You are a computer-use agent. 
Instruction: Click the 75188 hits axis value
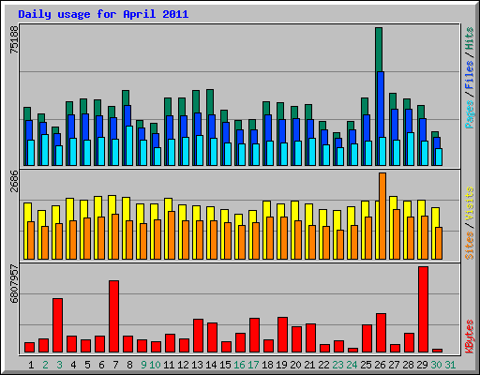(14, 39)
